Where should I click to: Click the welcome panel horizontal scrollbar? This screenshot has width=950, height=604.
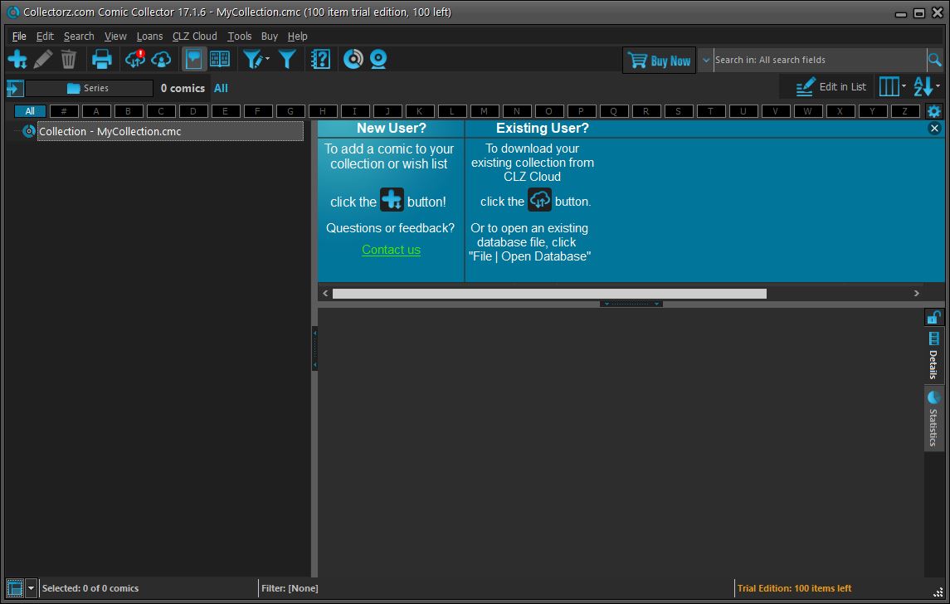[548, 293]
